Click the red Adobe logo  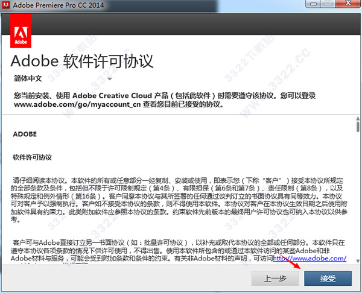coord(21,31)
